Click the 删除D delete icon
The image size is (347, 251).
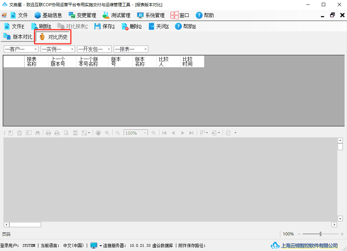(x=125, y=26)
